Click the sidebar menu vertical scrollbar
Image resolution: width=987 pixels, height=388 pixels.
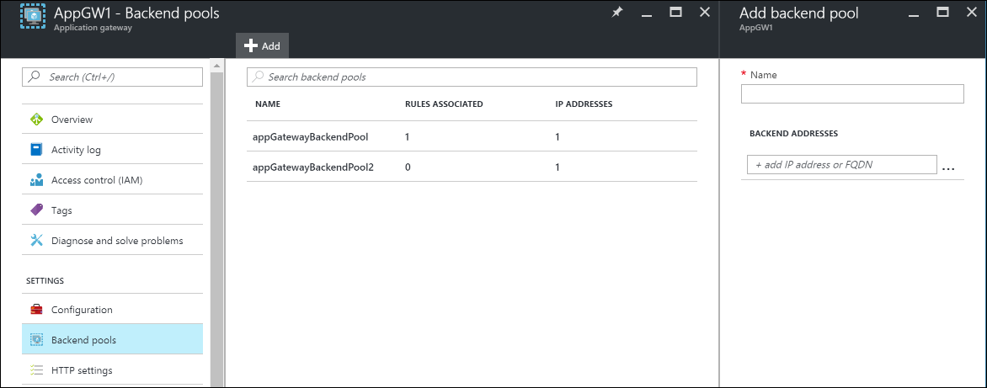[216, 219]
